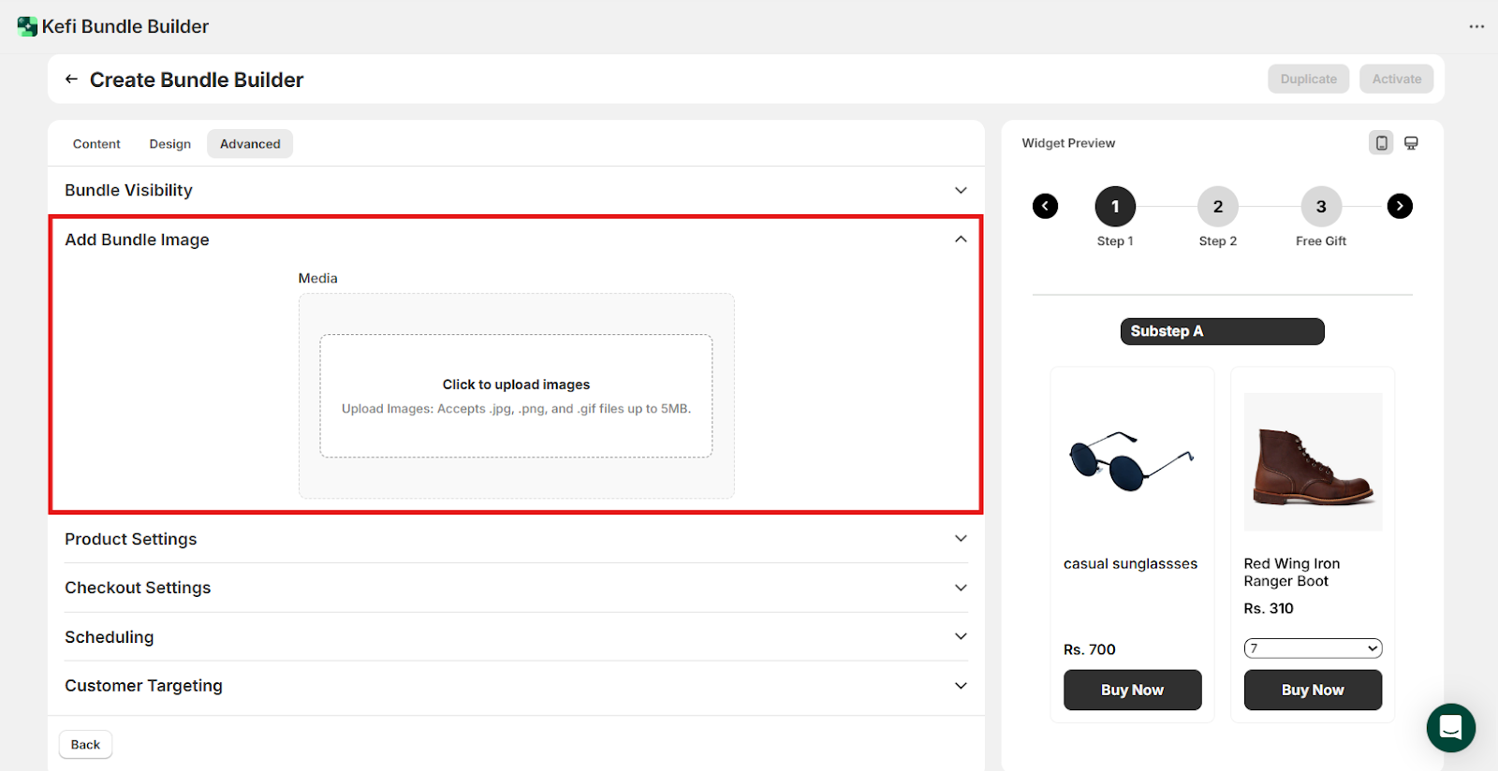Click the previous step arrow in preview

click(1045, 206)
